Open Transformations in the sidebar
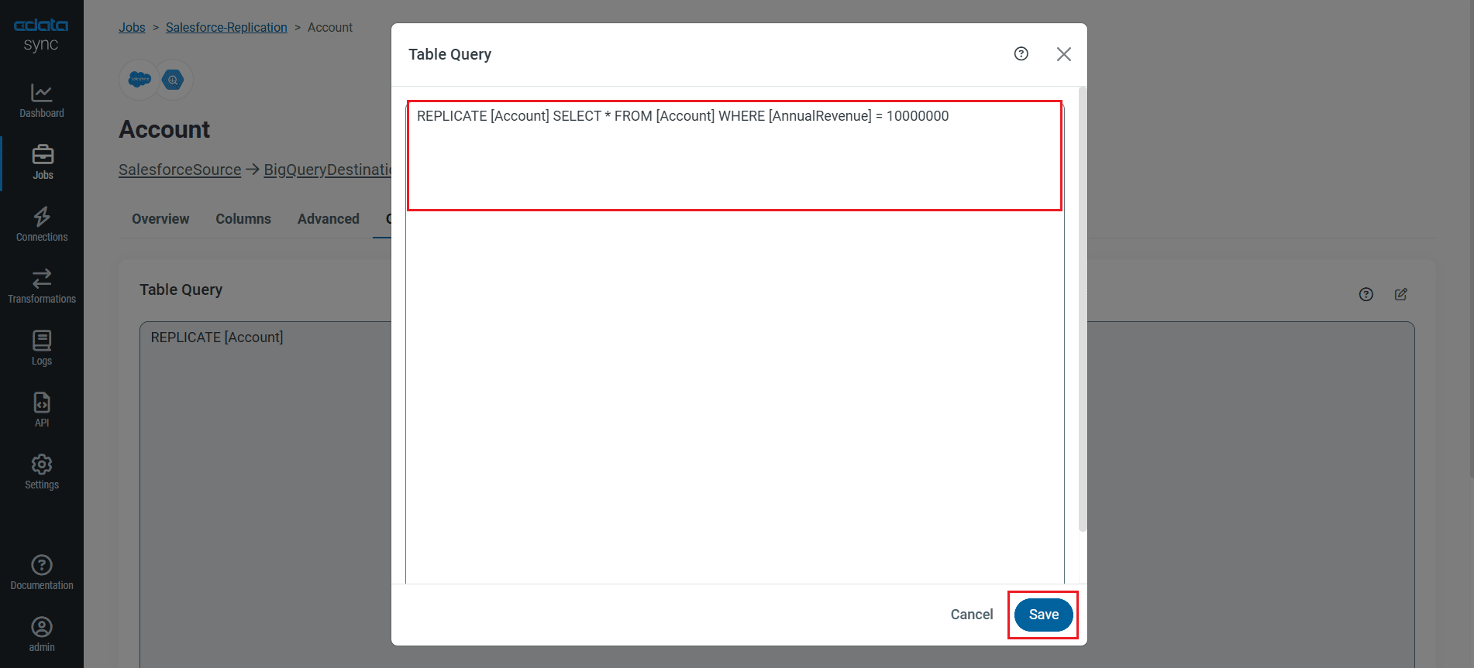The width and height of the screenshot is (1474, 668). click(x=42, y=286)
